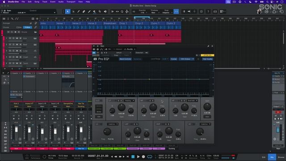
Task: Open the Audio menu
Action: [61, 2]
